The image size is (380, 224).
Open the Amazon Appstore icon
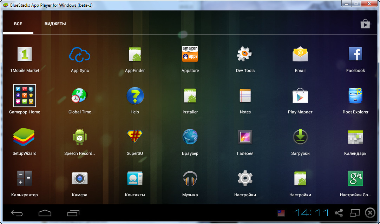(190, 55)
